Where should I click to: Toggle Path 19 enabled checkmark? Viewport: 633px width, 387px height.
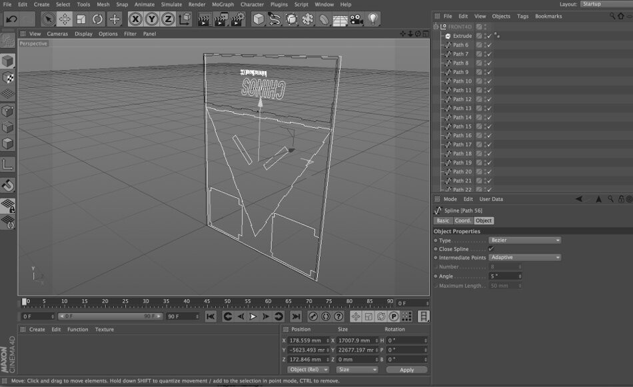coord(489,163)
